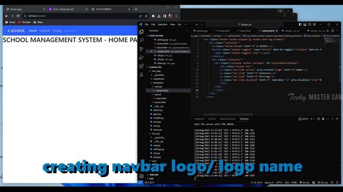
Task: Open base.html under layout folder
Action: coord(161,98)
